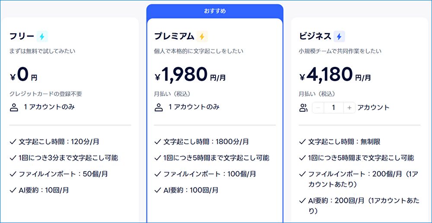
Task: Click the プレミアム plan title
Action: pyautogui.click(x=174, y=37)
